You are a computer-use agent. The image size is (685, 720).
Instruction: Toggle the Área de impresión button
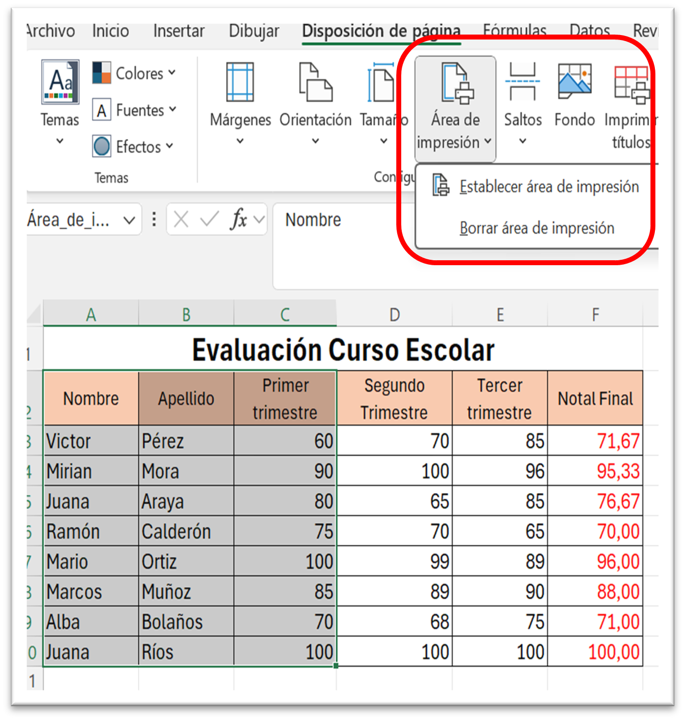pyautogui.click(x=455, y=109)
